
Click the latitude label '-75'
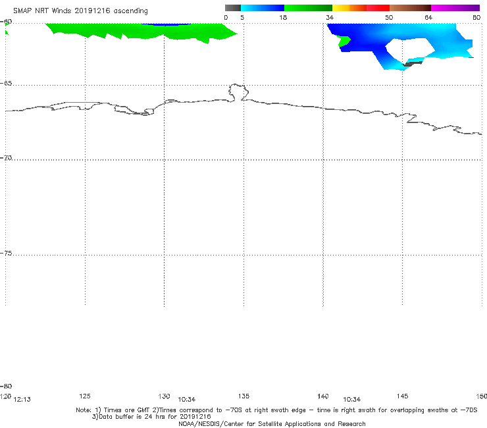click(6, 254)
